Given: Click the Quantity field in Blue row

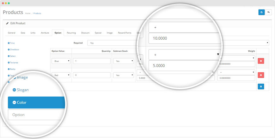Looking at the screenshot, I should coord(92,61).
